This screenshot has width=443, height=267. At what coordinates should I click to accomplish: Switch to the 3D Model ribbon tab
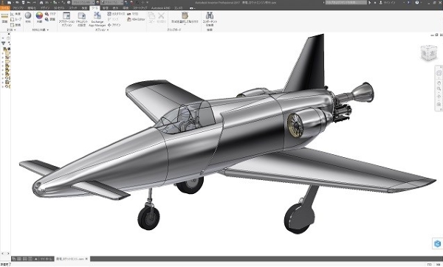(59, 8)
